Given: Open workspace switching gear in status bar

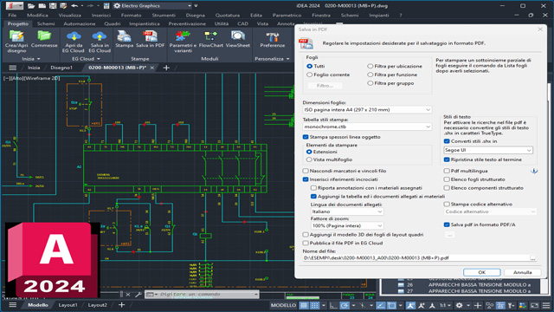Looking at the screenshot, I should tap(459, 305).
